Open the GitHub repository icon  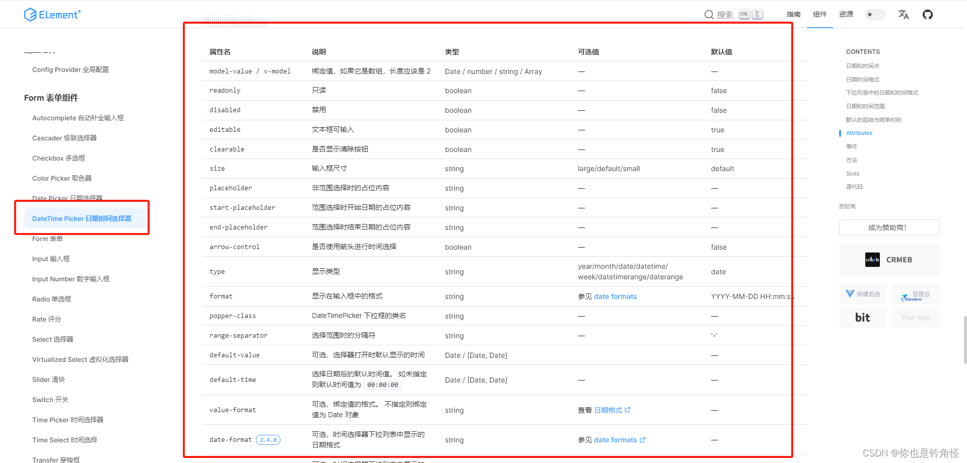928,14
